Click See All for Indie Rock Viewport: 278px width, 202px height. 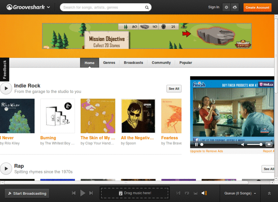click(174, 89)
